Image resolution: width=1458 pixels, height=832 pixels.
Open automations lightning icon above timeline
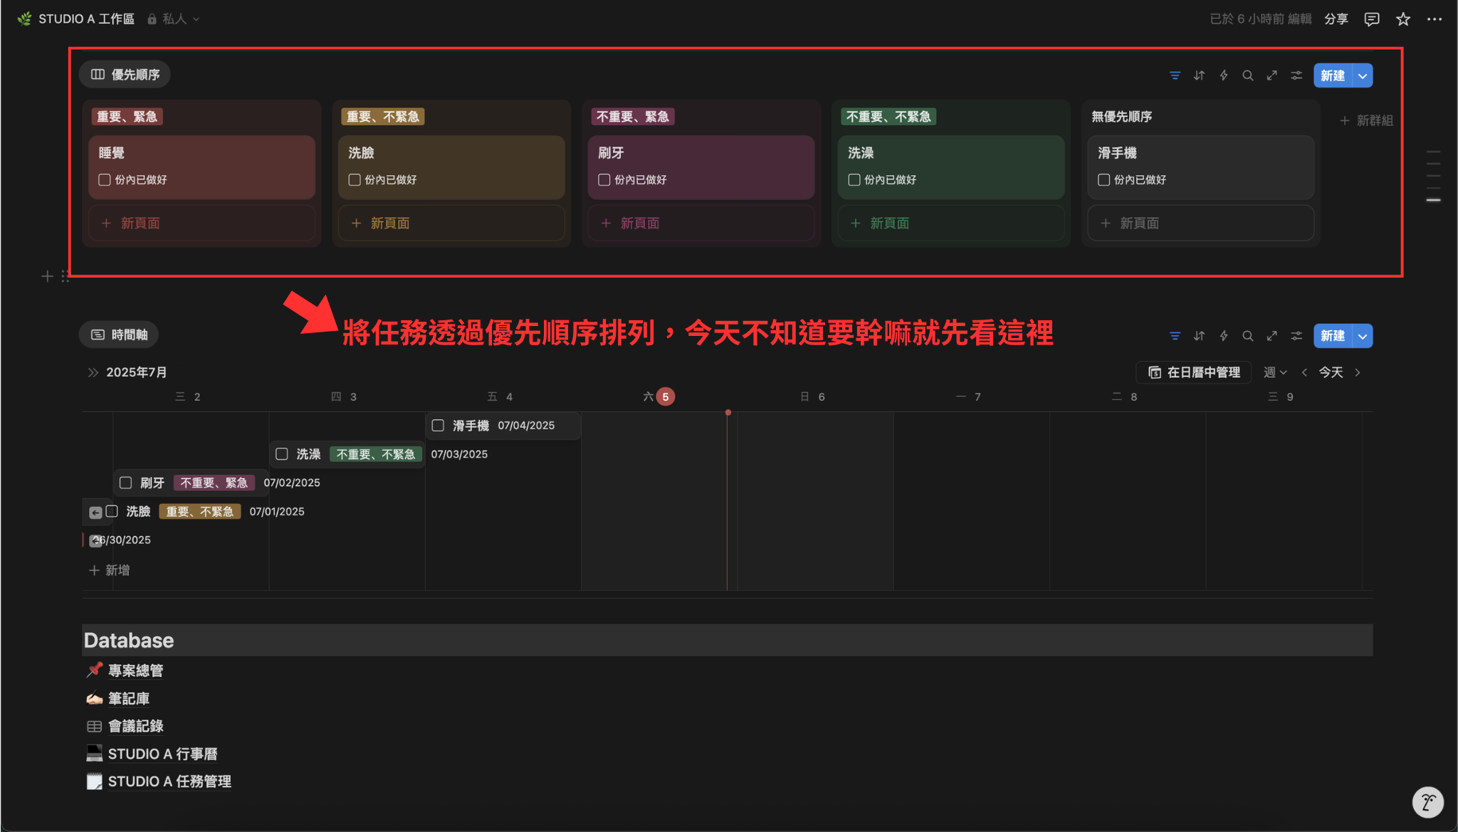coord(1223,336)
